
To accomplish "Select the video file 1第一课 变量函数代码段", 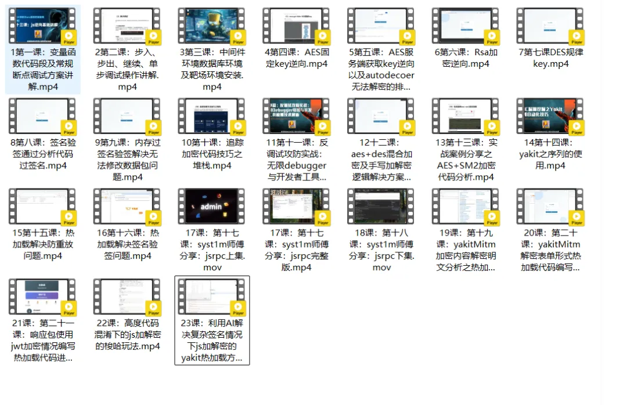I will pyautogui.click(x=42, y=27).
